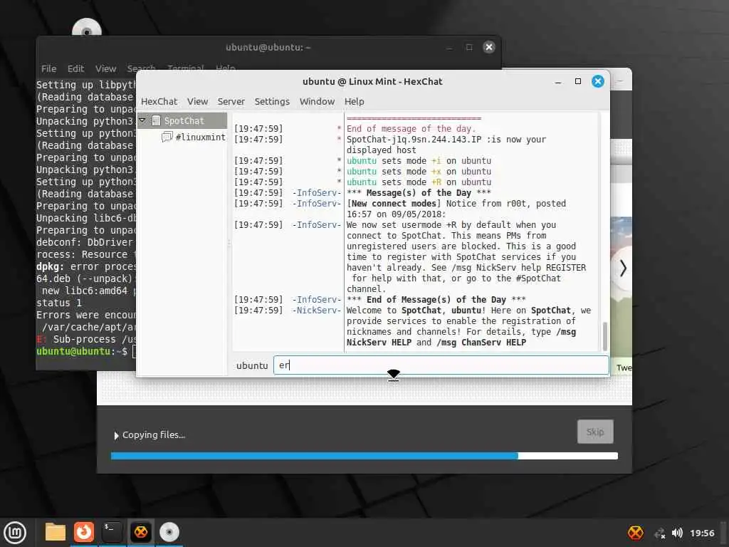The height and width of the screenshot is (547, 729).
Task: Click the -NickServ- sender label
Action: (x=317, y=311)
